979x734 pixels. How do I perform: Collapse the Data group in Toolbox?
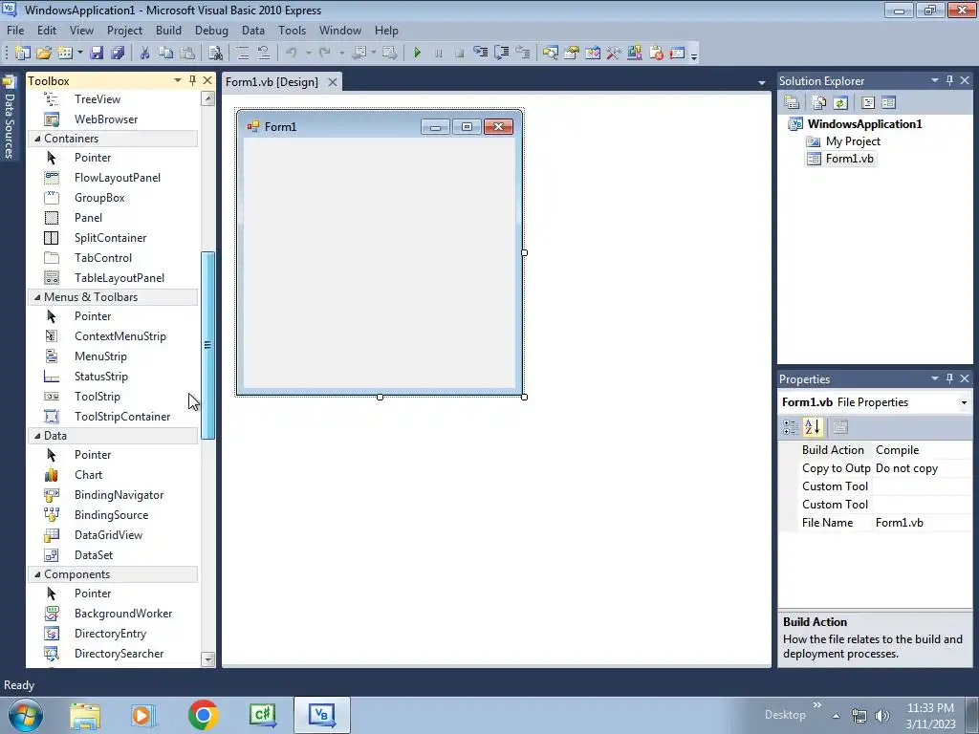(37, 436)
